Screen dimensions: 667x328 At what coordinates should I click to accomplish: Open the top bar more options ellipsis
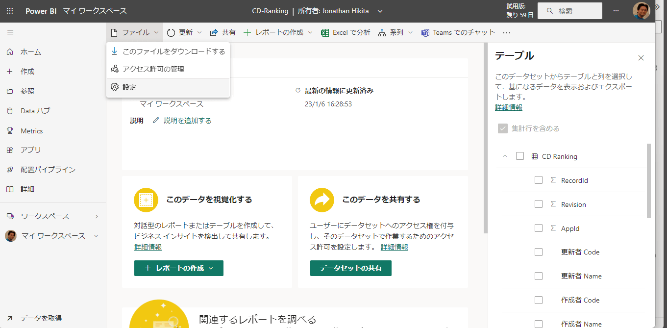tap(616, 11)
